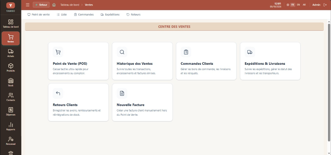The image size is (331, 155).
Task: Open the bank icon at sidebar bottom
Action: point(11,153)
